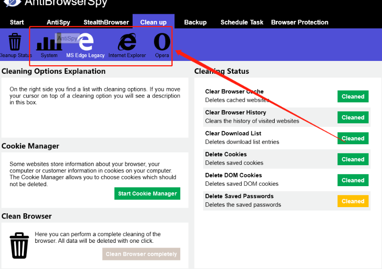Click Start Cookie Manager button
Viewport: 382px width, 269px height.
tap(147, 194)
